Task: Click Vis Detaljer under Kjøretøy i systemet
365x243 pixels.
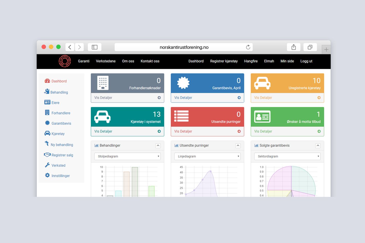Action: (103, 131)
